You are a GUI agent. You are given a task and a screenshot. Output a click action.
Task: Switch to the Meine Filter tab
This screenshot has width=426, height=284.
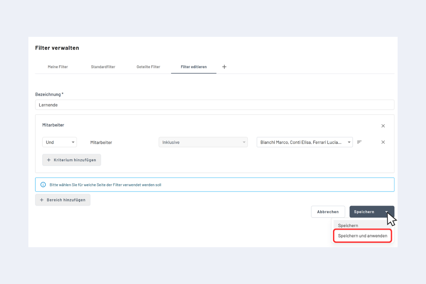click(58, 66)
